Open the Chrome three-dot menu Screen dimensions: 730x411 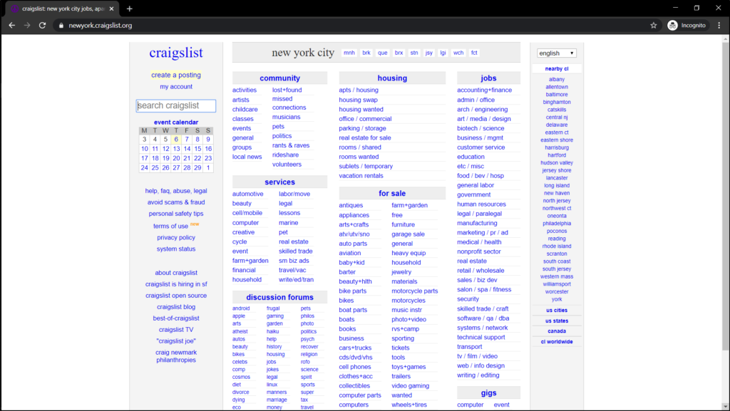(719, 24)
